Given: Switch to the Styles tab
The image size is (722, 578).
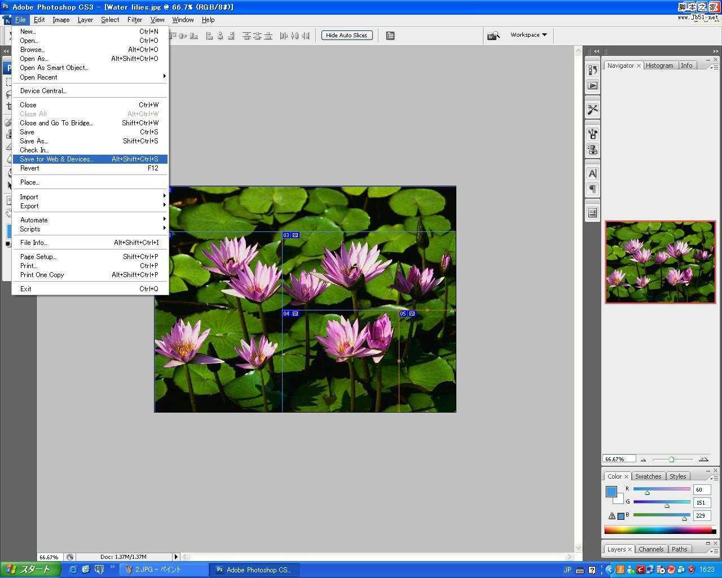Looking at the screenshot, I should (x=677, y=476).
